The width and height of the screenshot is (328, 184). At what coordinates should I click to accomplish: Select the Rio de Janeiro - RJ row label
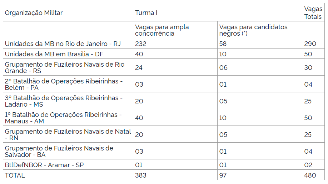click(63, 44)
